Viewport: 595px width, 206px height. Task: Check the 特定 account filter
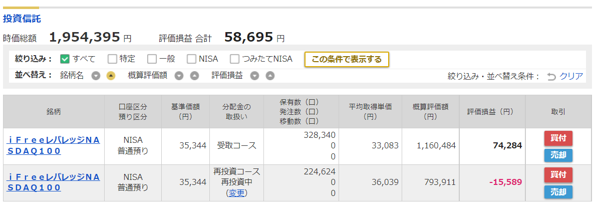(x=112, y=59)
